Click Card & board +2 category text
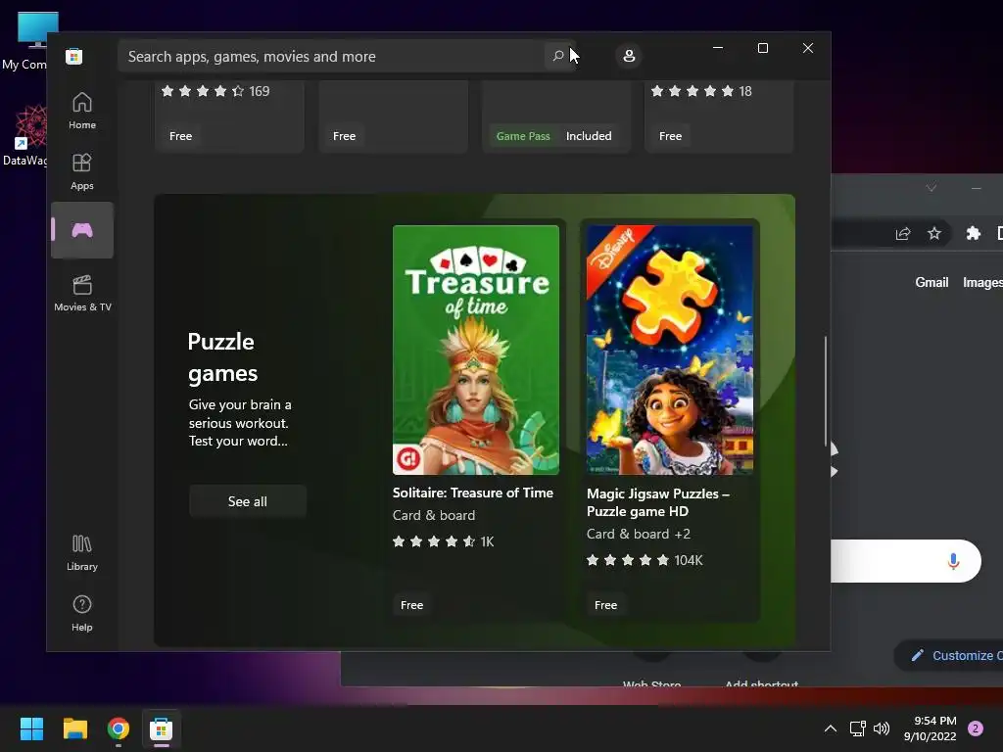1003x752 pixels. [x=639, y=534]
